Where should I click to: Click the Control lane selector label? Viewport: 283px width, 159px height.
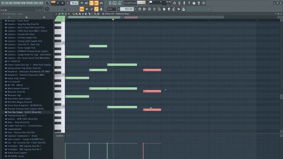pos(60,136)
